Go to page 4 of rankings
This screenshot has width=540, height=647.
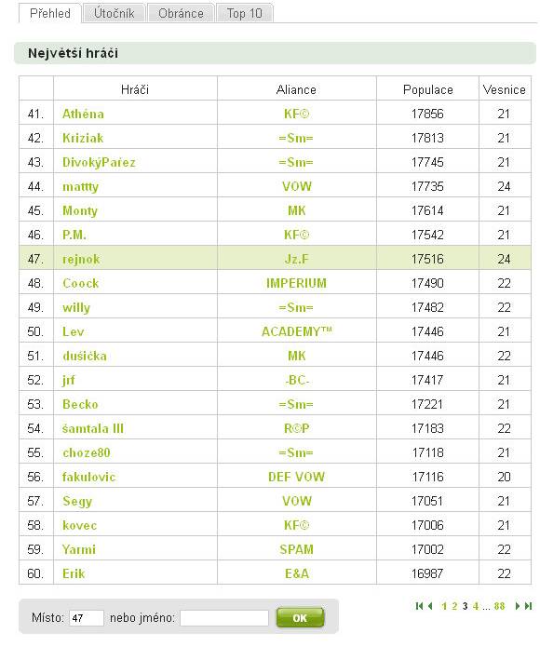click(x=476, y=606)
